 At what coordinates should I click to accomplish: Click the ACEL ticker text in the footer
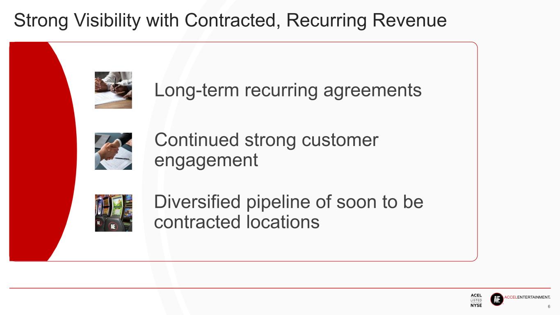(x=476, y=295)
